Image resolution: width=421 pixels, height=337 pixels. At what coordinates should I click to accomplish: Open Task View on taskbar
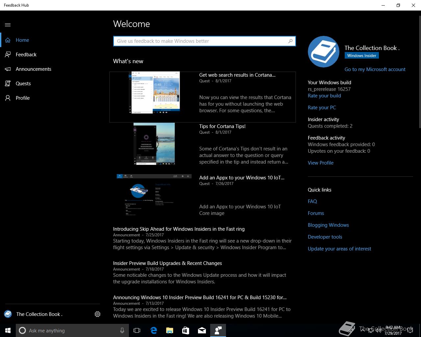pyautogui.click(x=137, y=330)
